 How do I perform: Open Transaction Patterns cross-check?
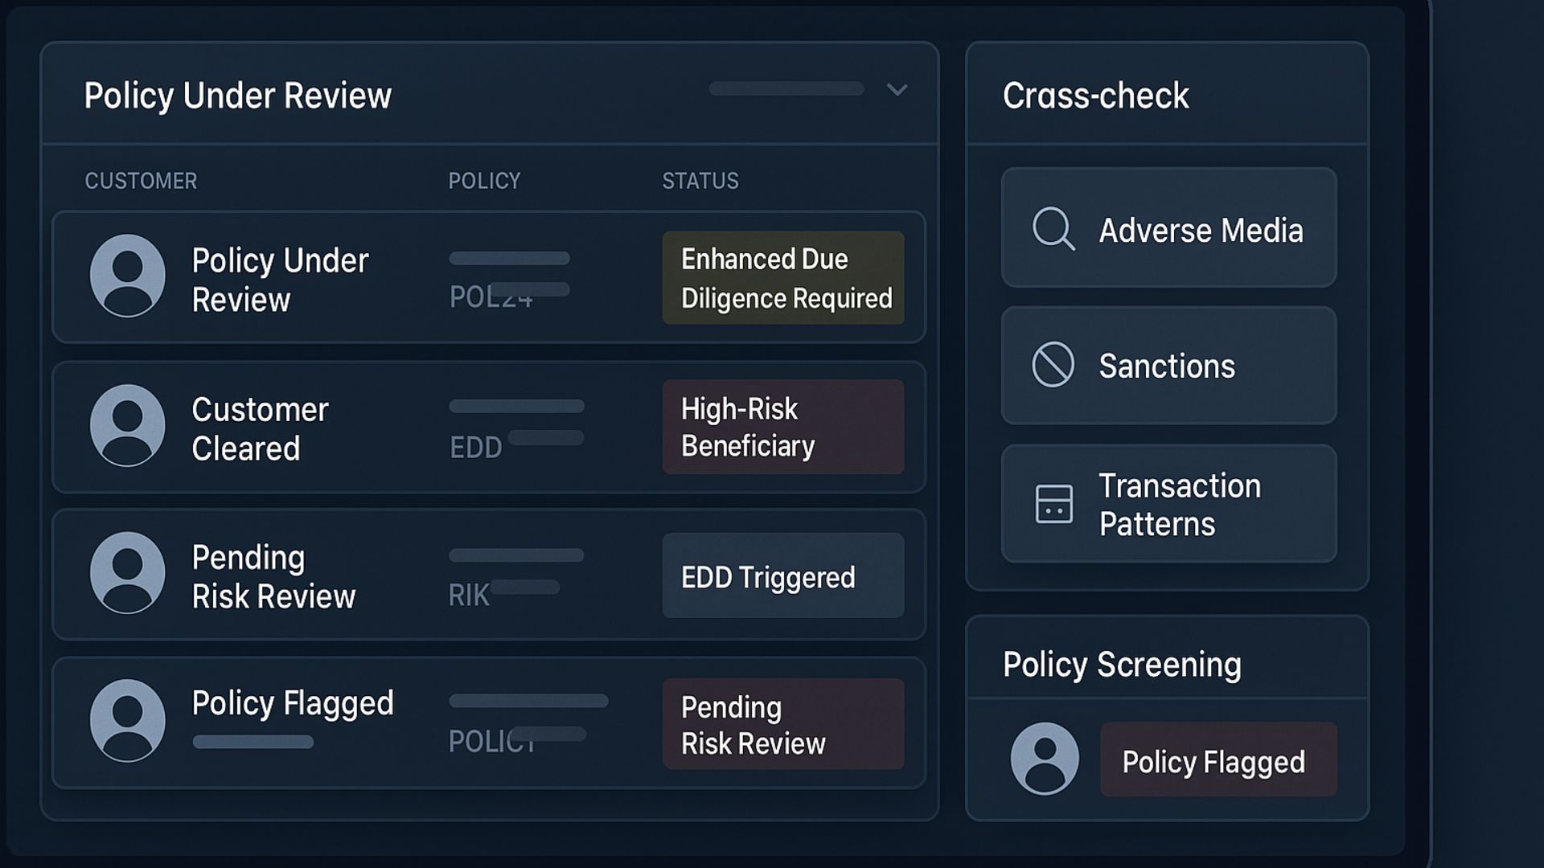tap(1179, 505)
